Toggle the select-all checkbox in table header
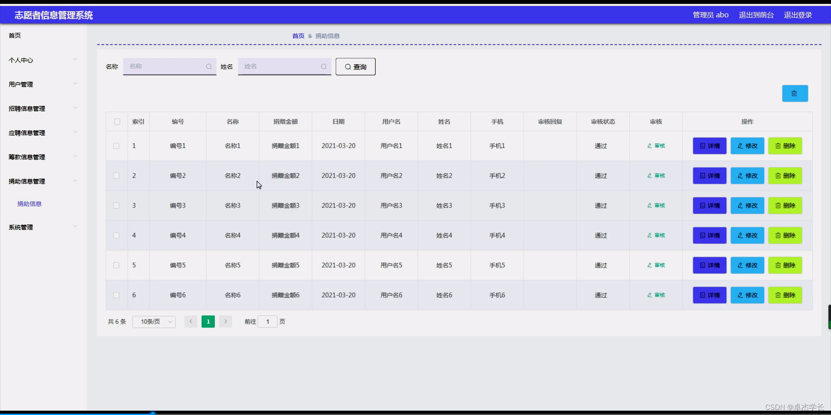 coord(117,121)
